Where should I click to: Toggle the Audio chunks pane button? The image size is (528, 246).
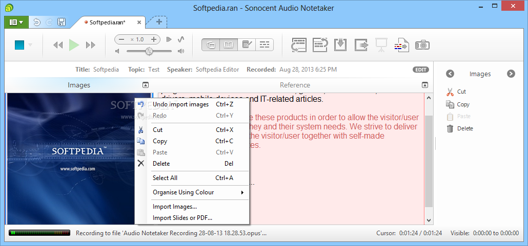tap(265, 44)
